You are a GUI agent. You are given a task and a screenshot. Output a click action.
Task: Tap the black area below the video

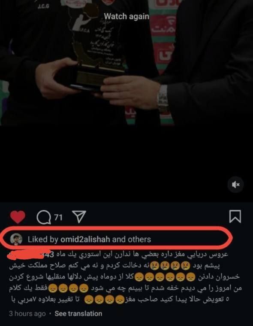click(126, 163)
